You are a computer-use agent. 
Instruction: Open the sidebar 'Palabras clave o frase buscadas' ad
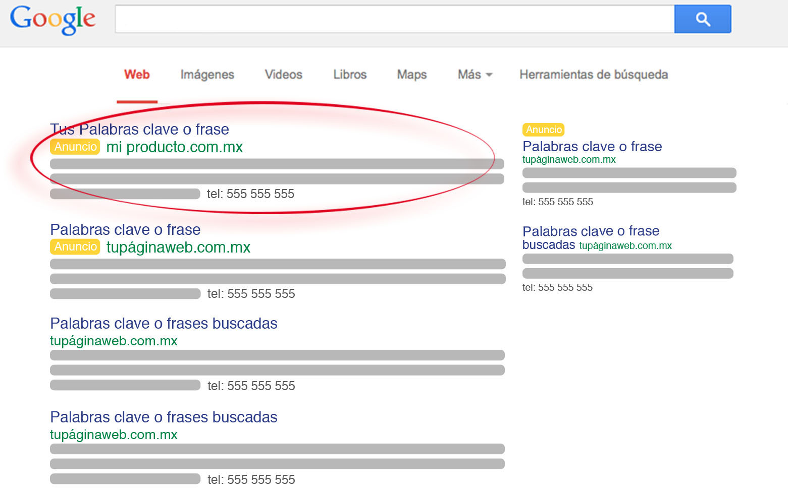[591, 231]
